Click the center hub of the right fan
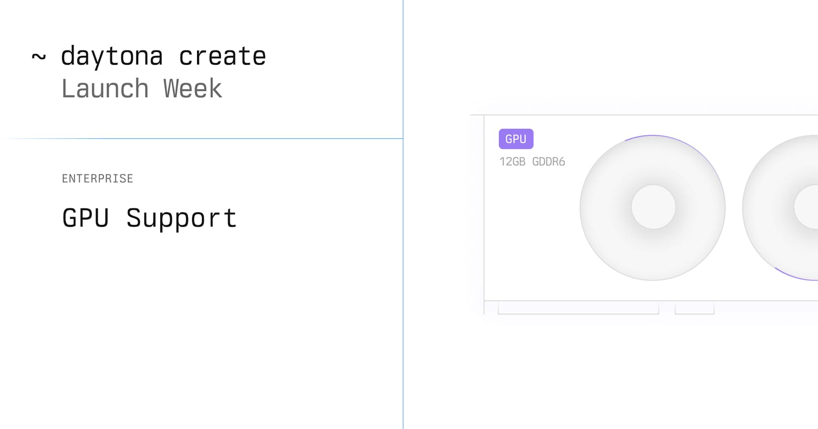This screenshot has width=818, height=429. point(806,207)
